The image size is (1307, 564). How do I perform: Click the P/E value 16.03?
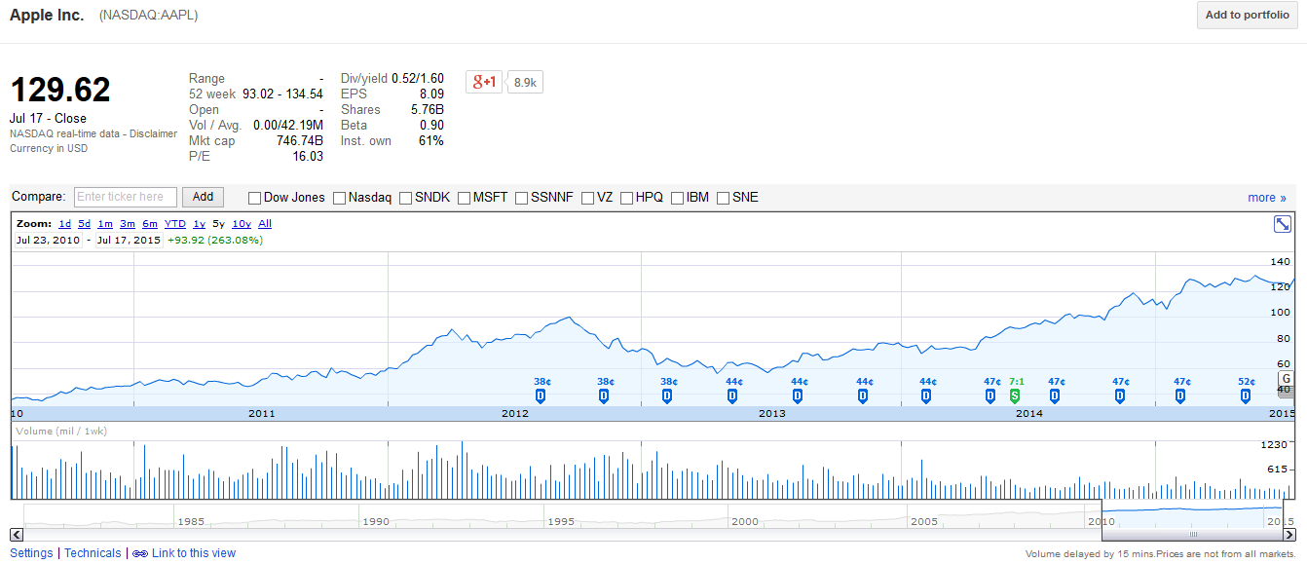(308, 157)
